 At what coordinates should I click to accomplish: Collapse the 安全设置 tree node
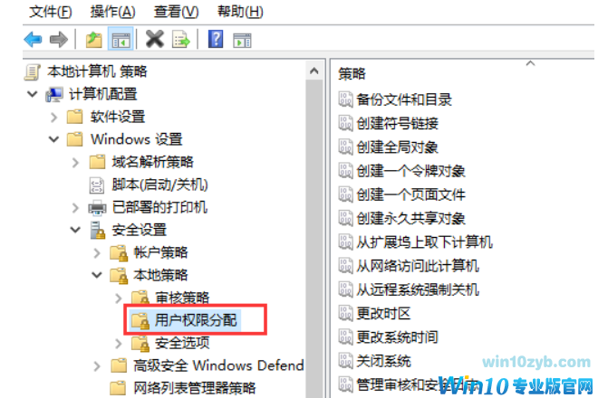75,230
